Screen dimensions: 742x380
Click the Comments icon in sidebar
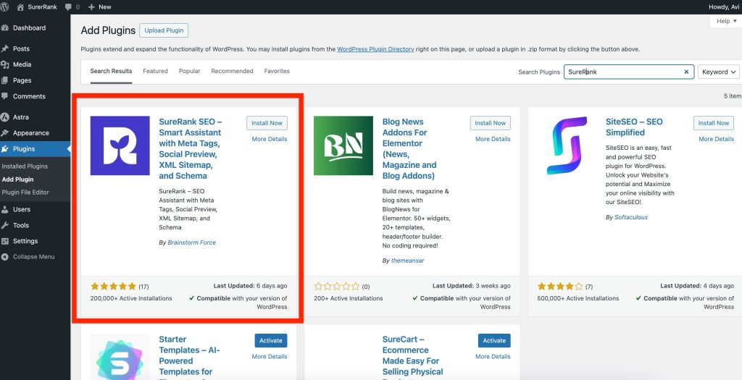5,96
